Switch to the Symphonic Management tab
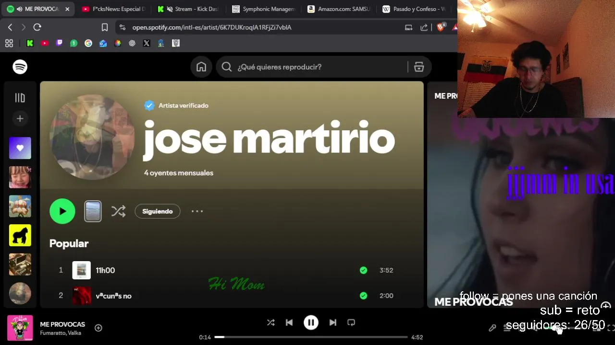The image size is (615, 345). tap(264, 9)
